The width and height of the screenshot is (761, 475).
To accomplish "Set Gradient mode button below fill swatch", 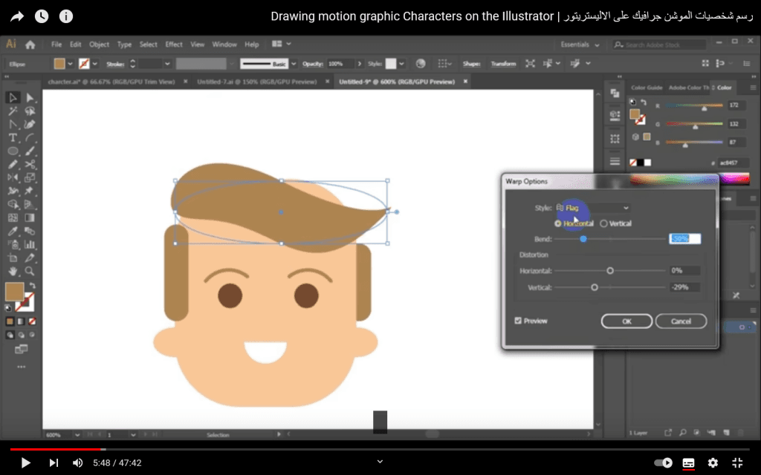I will click(x=21, y=321).
